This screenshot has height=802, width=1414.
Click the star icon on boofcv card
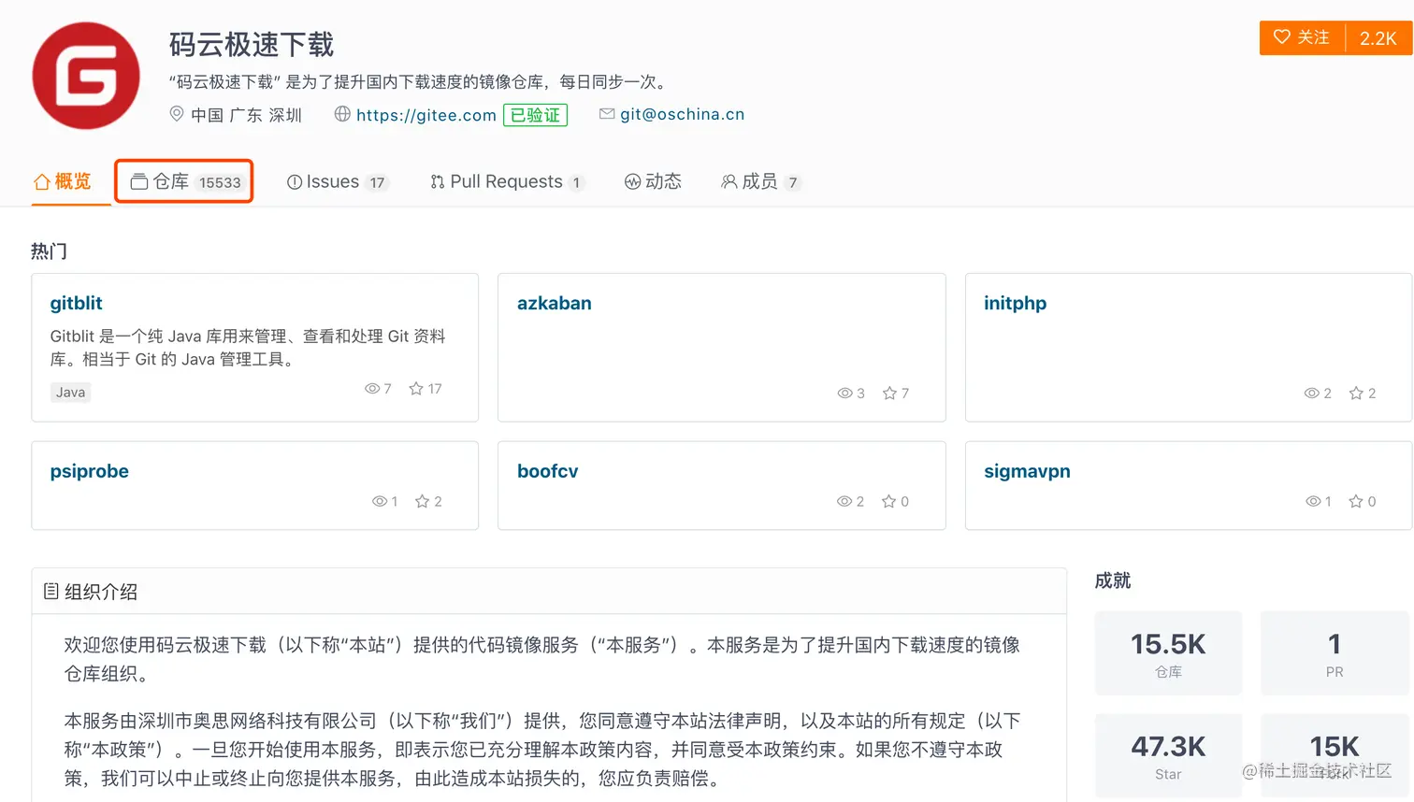coord(889,502)
